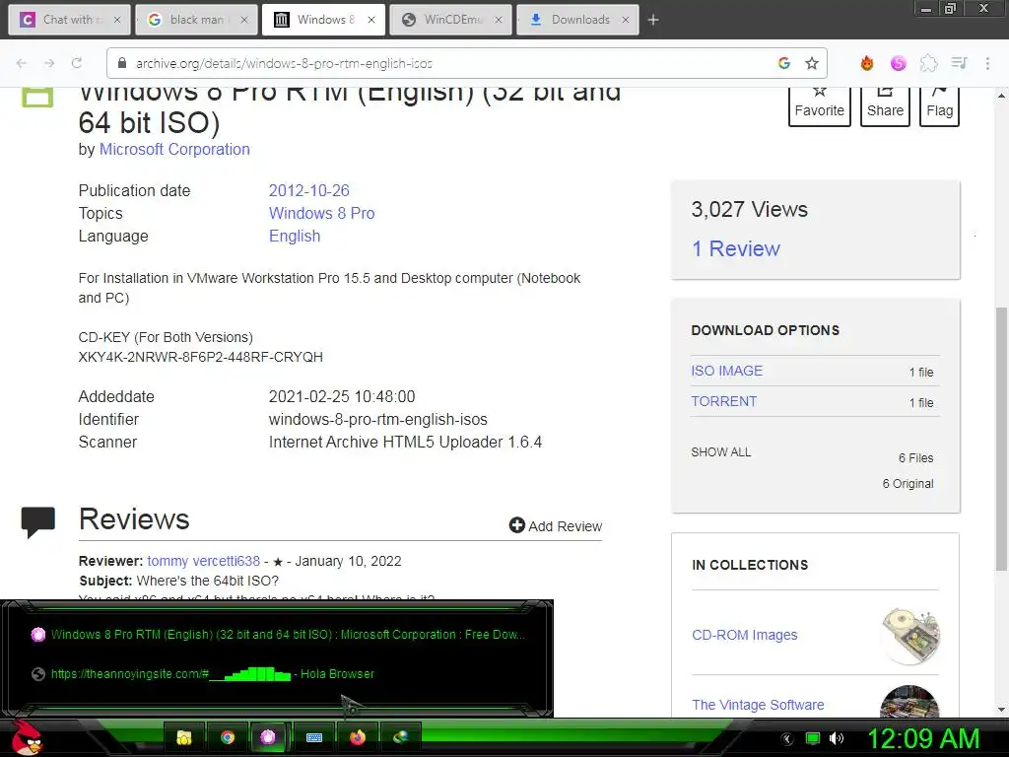Click the 12:09 AM clock

click(x=923, y=738)
